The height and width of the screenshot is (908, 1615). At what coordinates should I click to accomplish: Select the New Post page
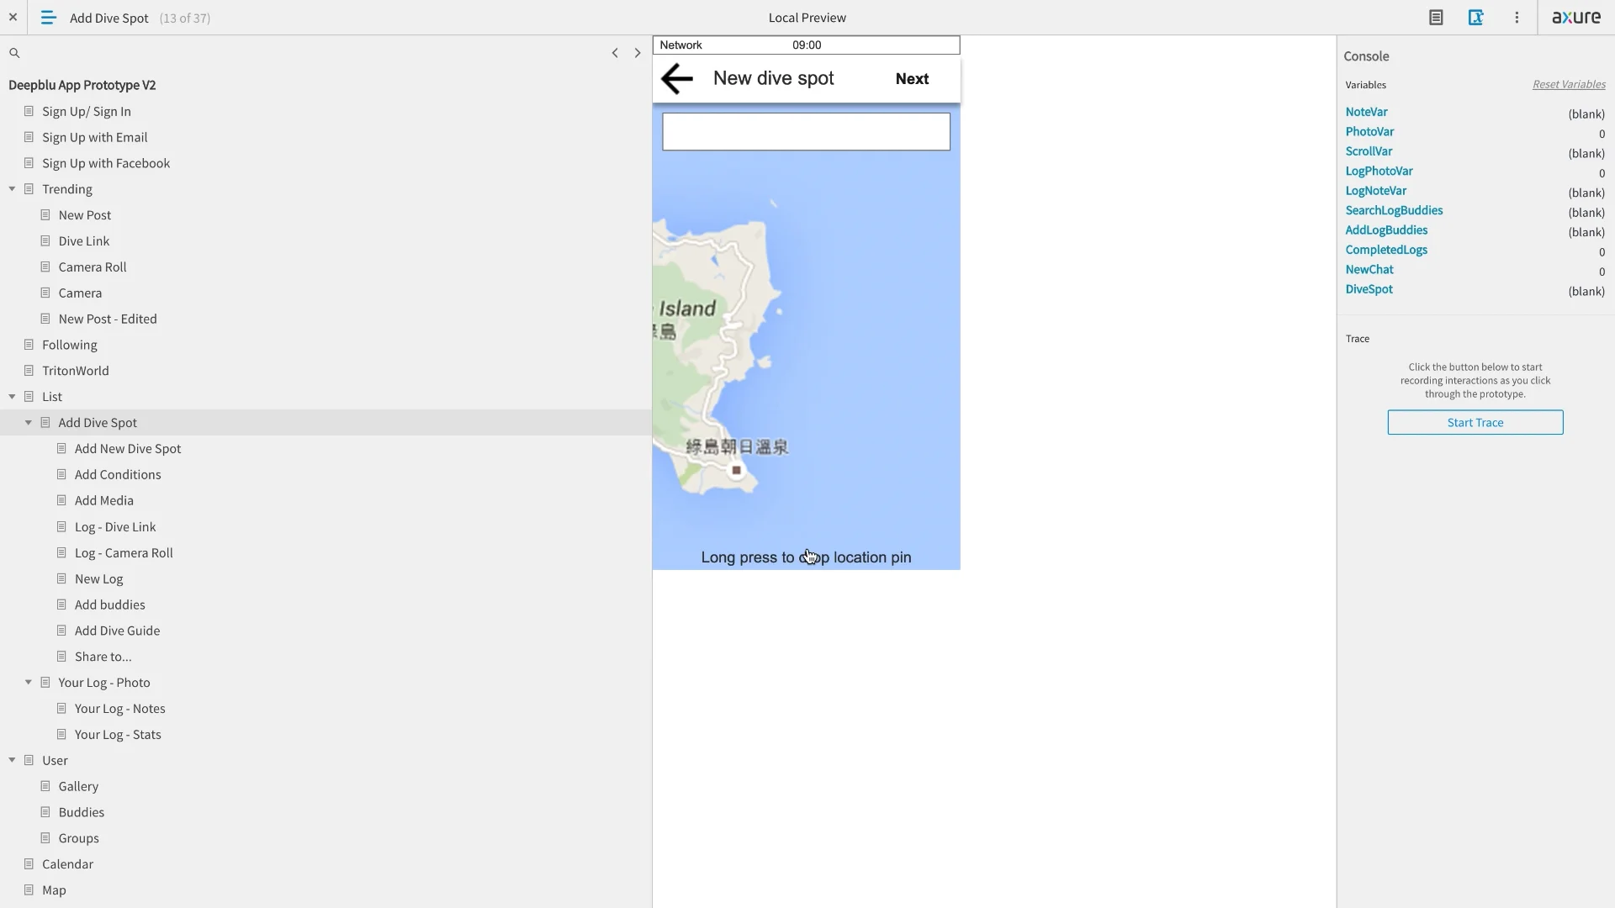pyautogui.click(x=85, y=215)
